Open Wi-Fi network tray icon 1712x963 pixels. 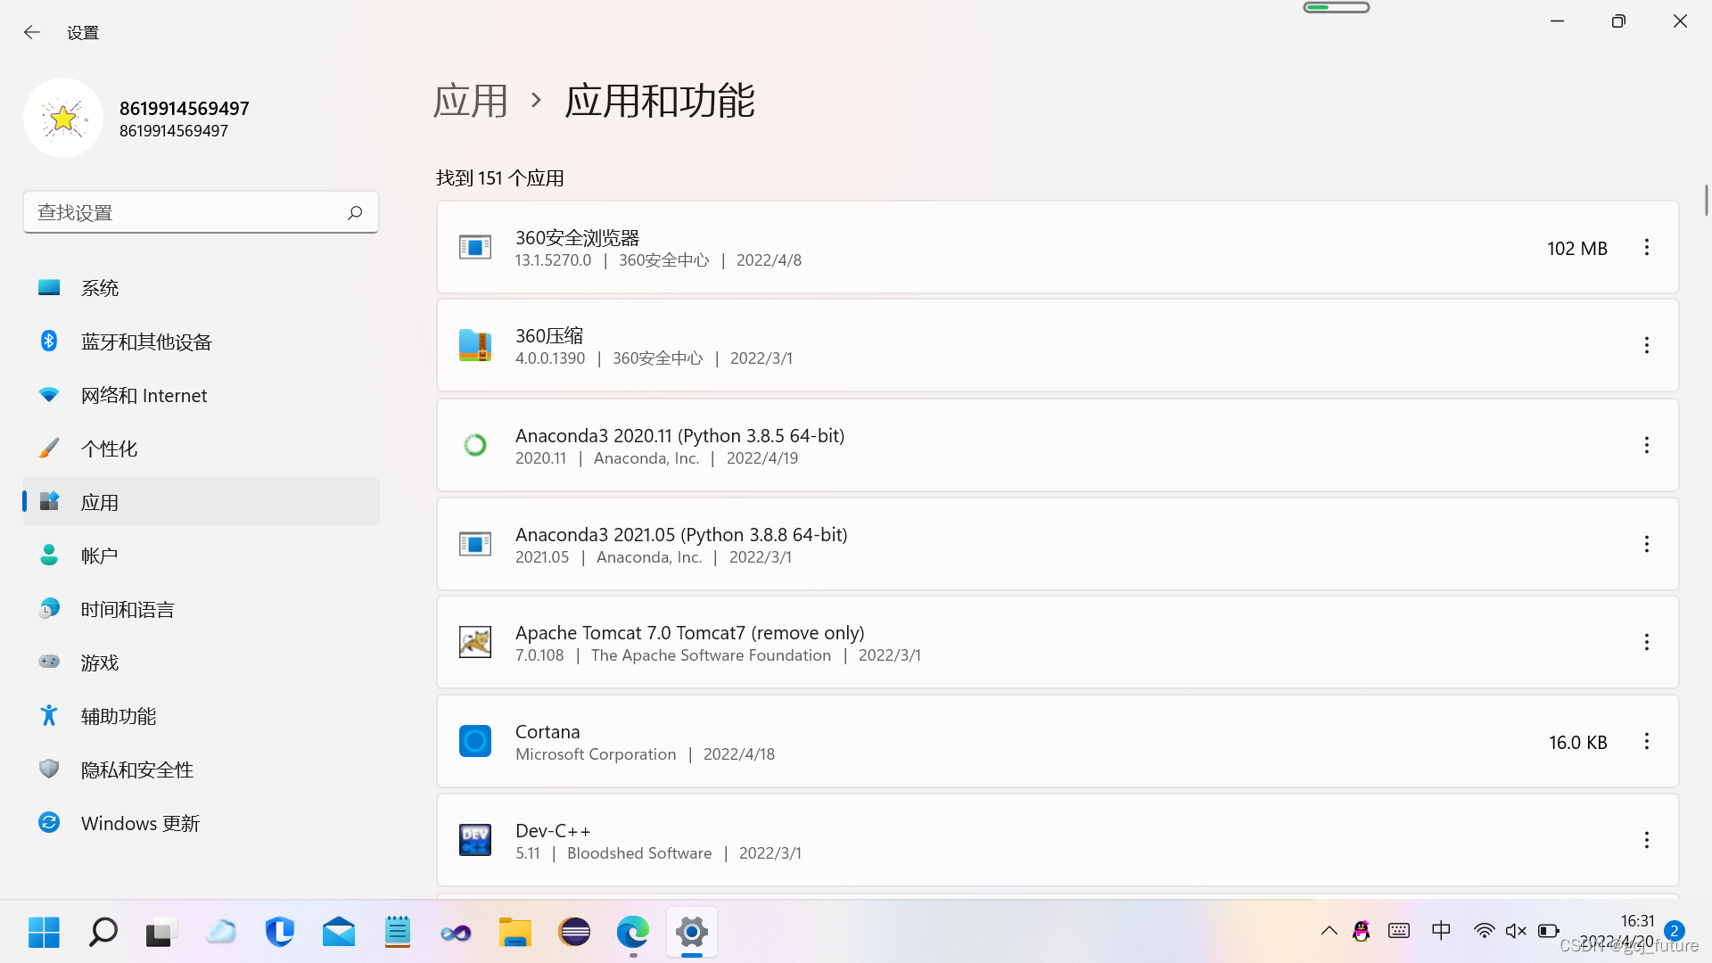click(x=1484, y=931)
